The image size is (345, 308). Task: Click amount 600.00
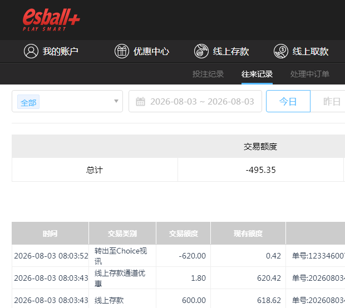coord(194,300)
